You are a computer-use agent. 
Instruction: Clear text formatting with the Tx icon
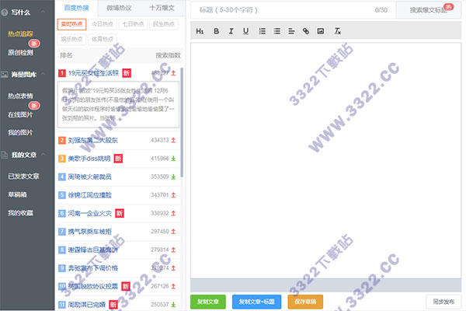point(337,31)
